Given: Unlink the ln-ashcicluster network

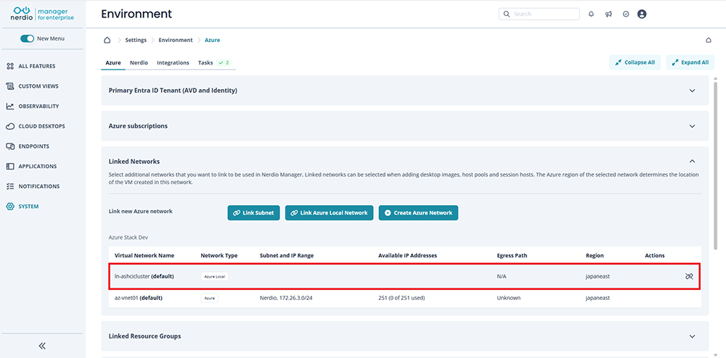Looking at the screenshot, I should [x=689, y=276].
